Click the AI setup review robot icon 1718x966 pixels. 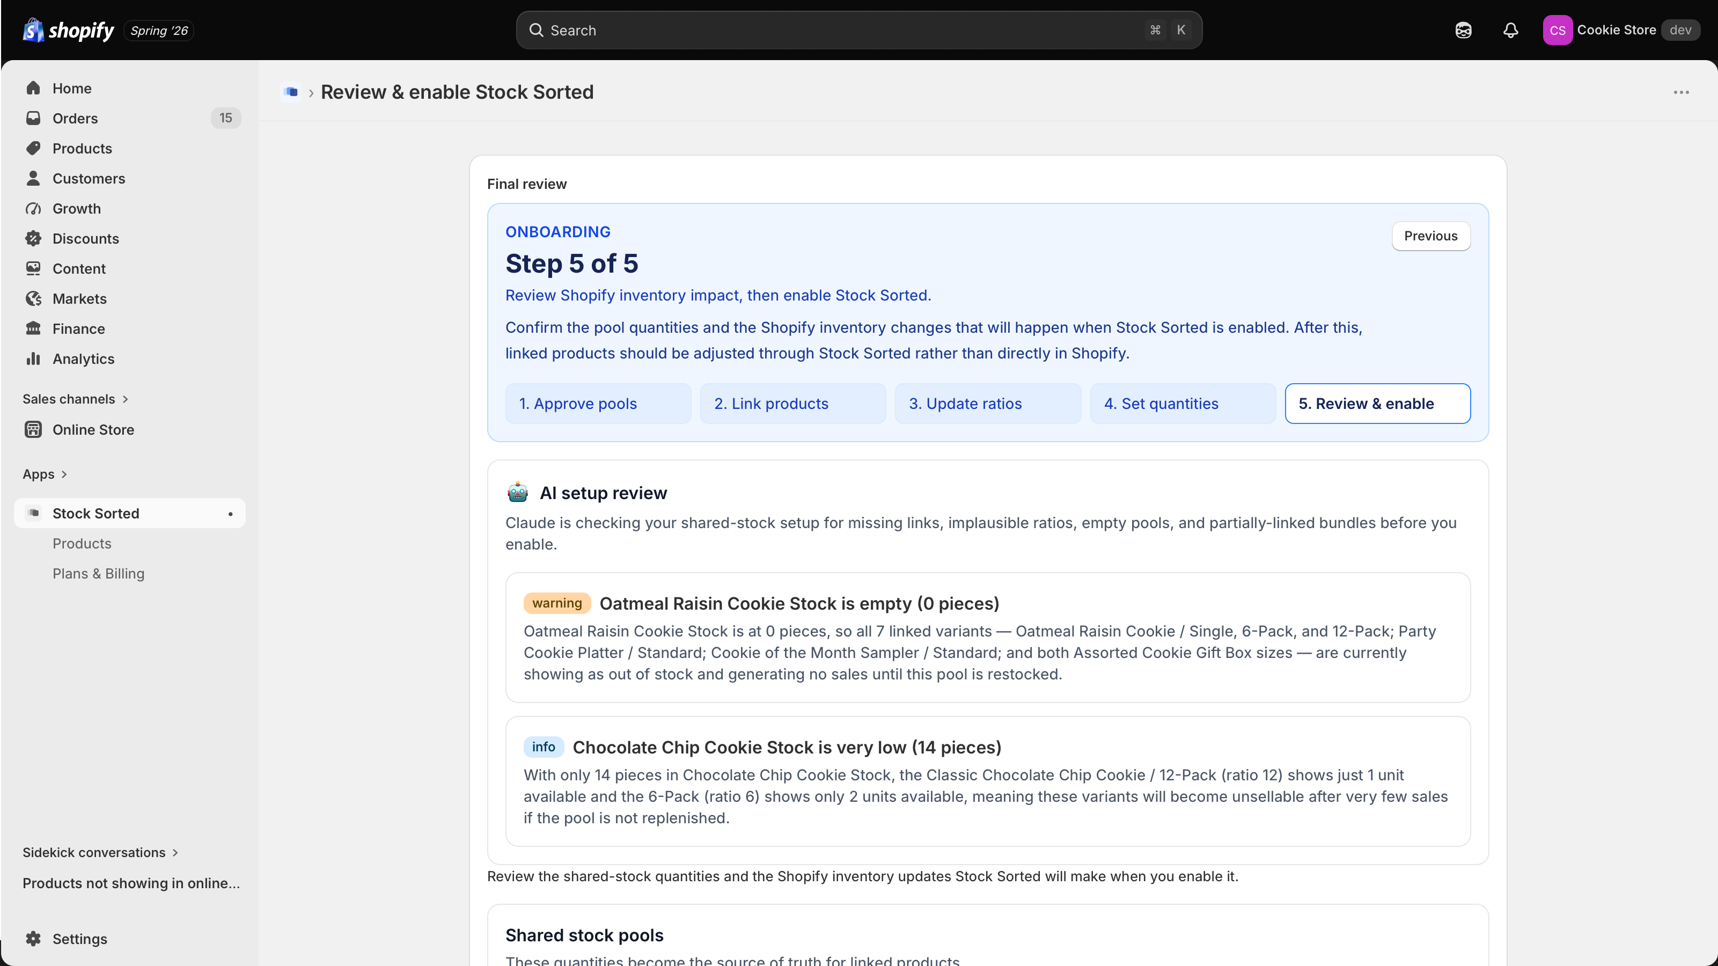(518, 492)
